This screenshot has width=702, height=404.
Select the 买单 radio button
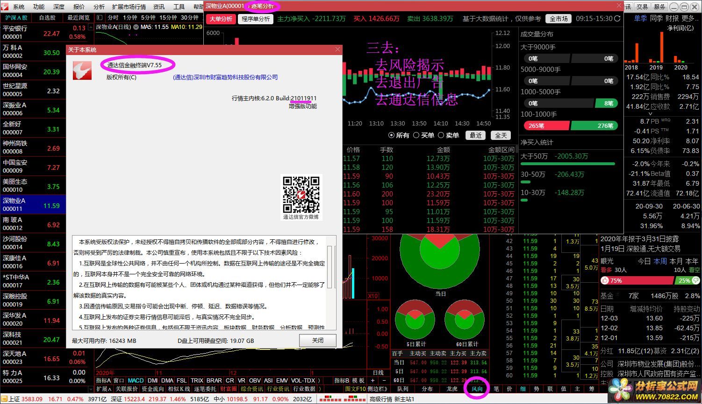416,135
